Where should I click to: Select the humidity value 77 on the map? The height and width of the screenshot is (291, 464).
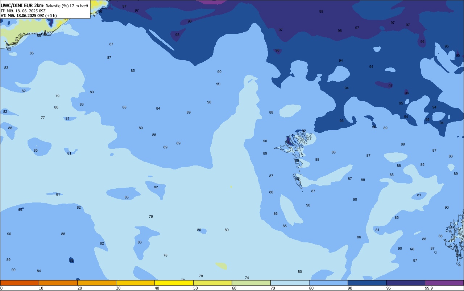click(x=43, y=118)
